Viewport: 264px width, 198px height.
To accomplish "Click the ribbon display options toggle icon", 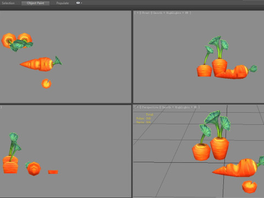I will click(78, 3).
